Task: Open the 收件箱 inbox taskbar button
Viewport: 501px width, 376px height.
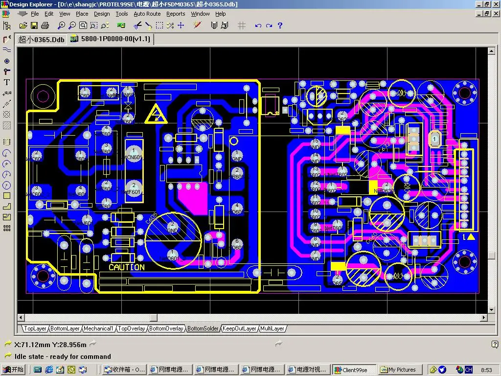Action: (x=125, y=370)
